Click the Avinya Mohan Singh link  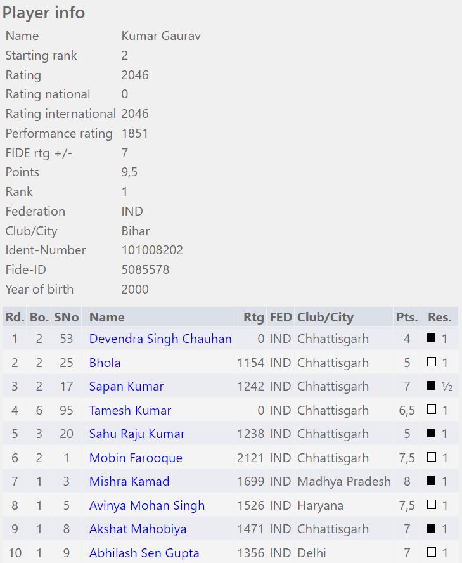pyautogui.click(x=147, y=505)
